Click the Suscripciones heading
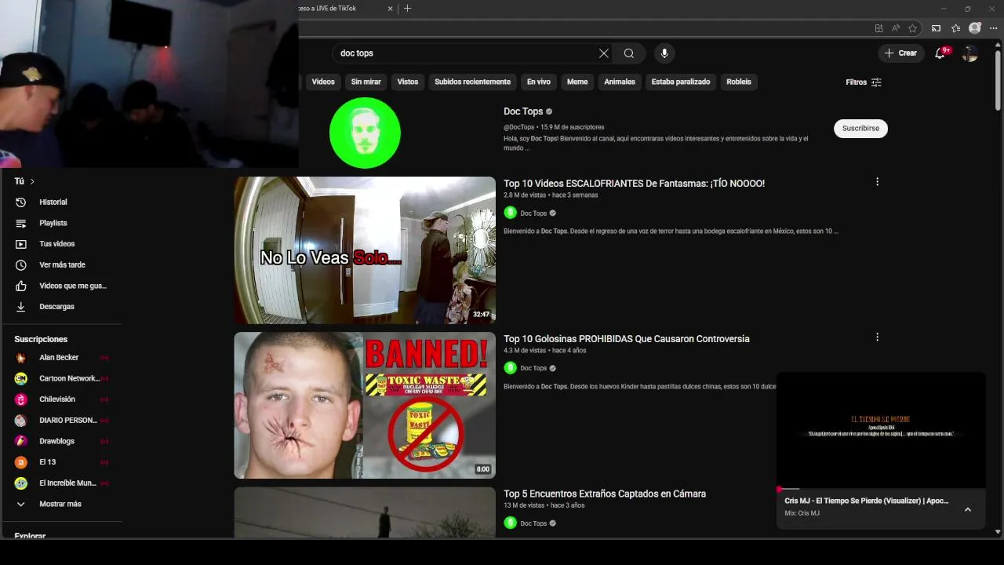The width and height of the screenshot is (1004, 565). tap(41, 339)
